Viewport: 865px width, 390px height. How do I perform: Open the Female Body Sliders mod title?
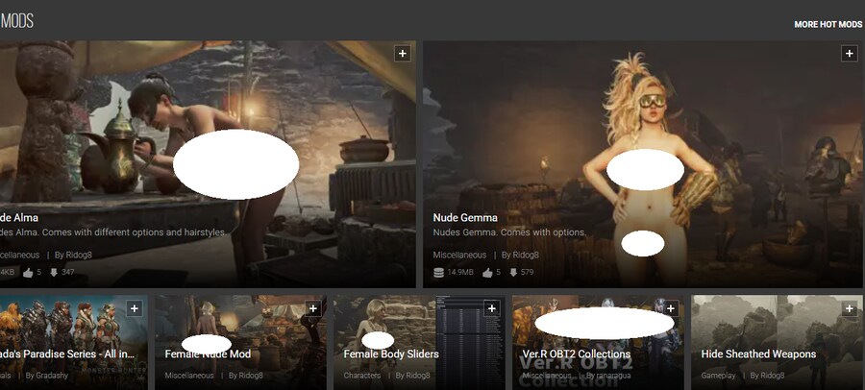tap(391, 354)
